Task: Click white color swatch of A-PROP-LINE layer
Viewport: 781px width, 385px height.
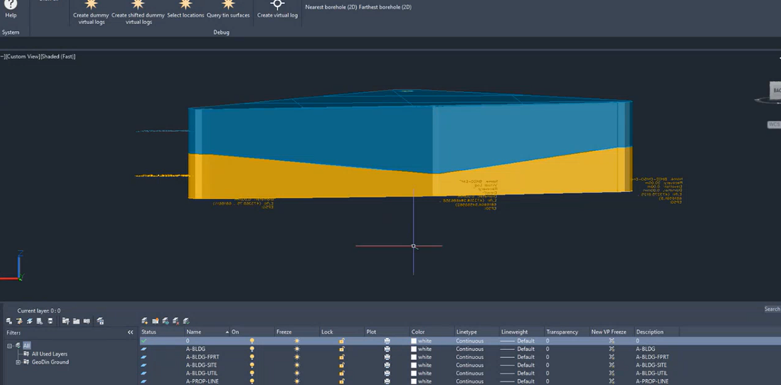Action: coord(414,381)
